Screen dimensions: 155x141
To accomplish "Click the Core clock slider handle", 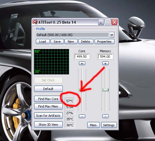I will pyautogui.click(x=82, y=90).
